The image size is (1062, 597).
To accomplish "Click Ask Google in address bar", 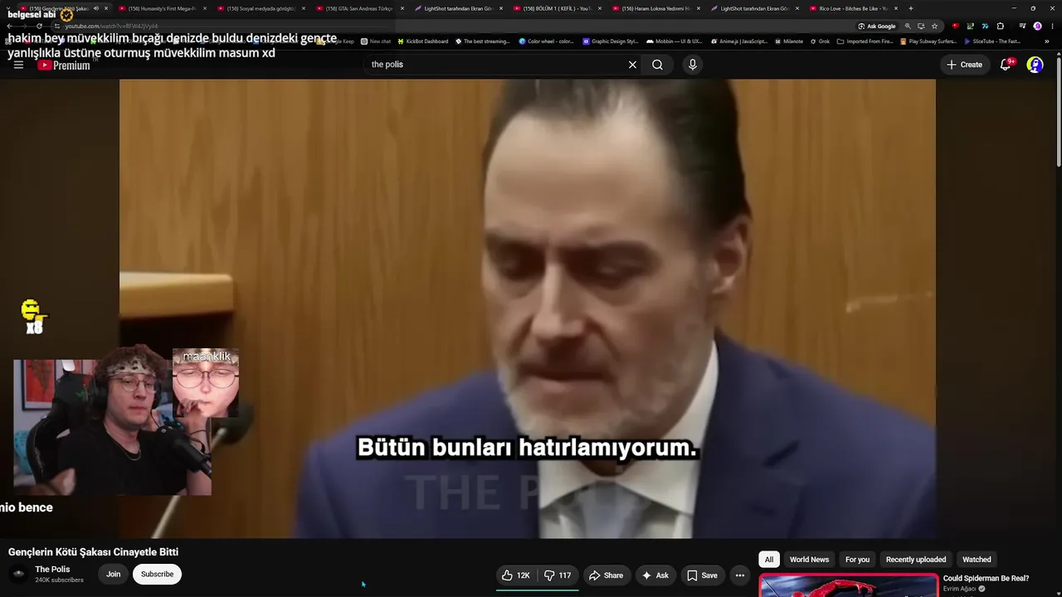I will [877, 26].
